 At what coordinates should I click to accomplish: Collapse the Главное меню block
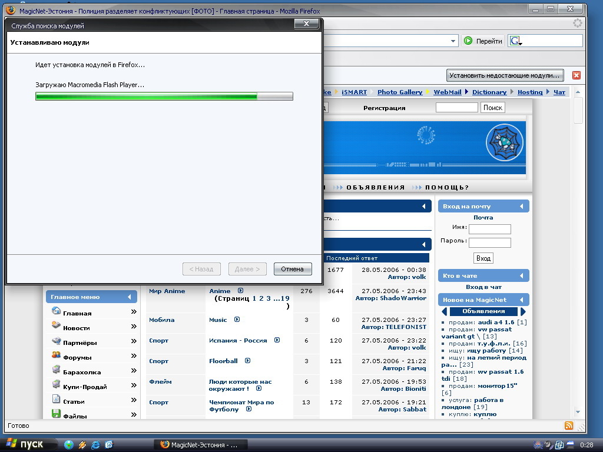click(x=129, y=297)
